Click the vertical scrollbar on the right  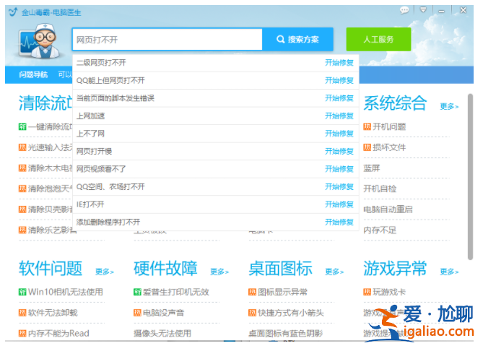tap(470, 177)
